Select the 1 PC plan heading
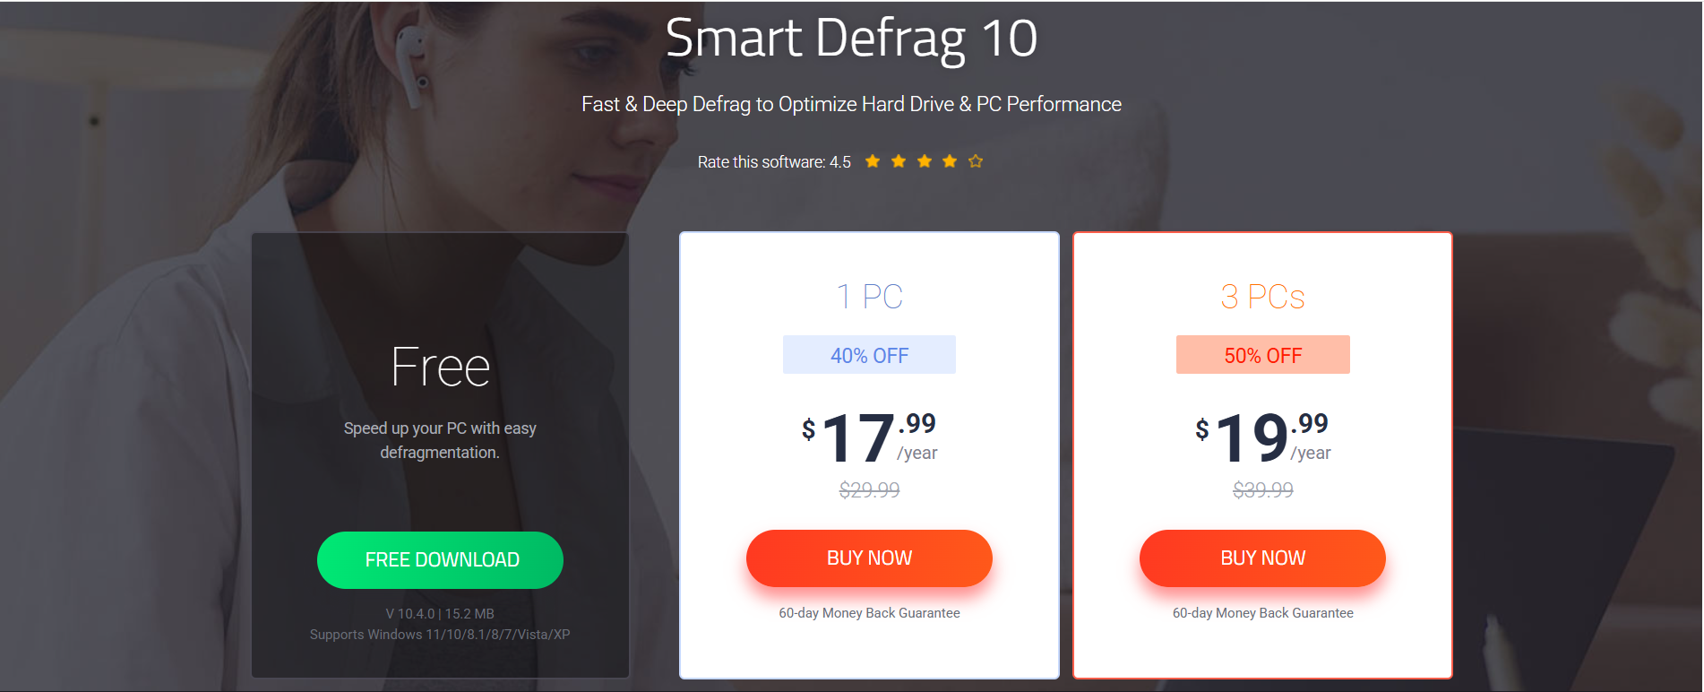Screen dimensions: 1704x692 coord(869,297)
